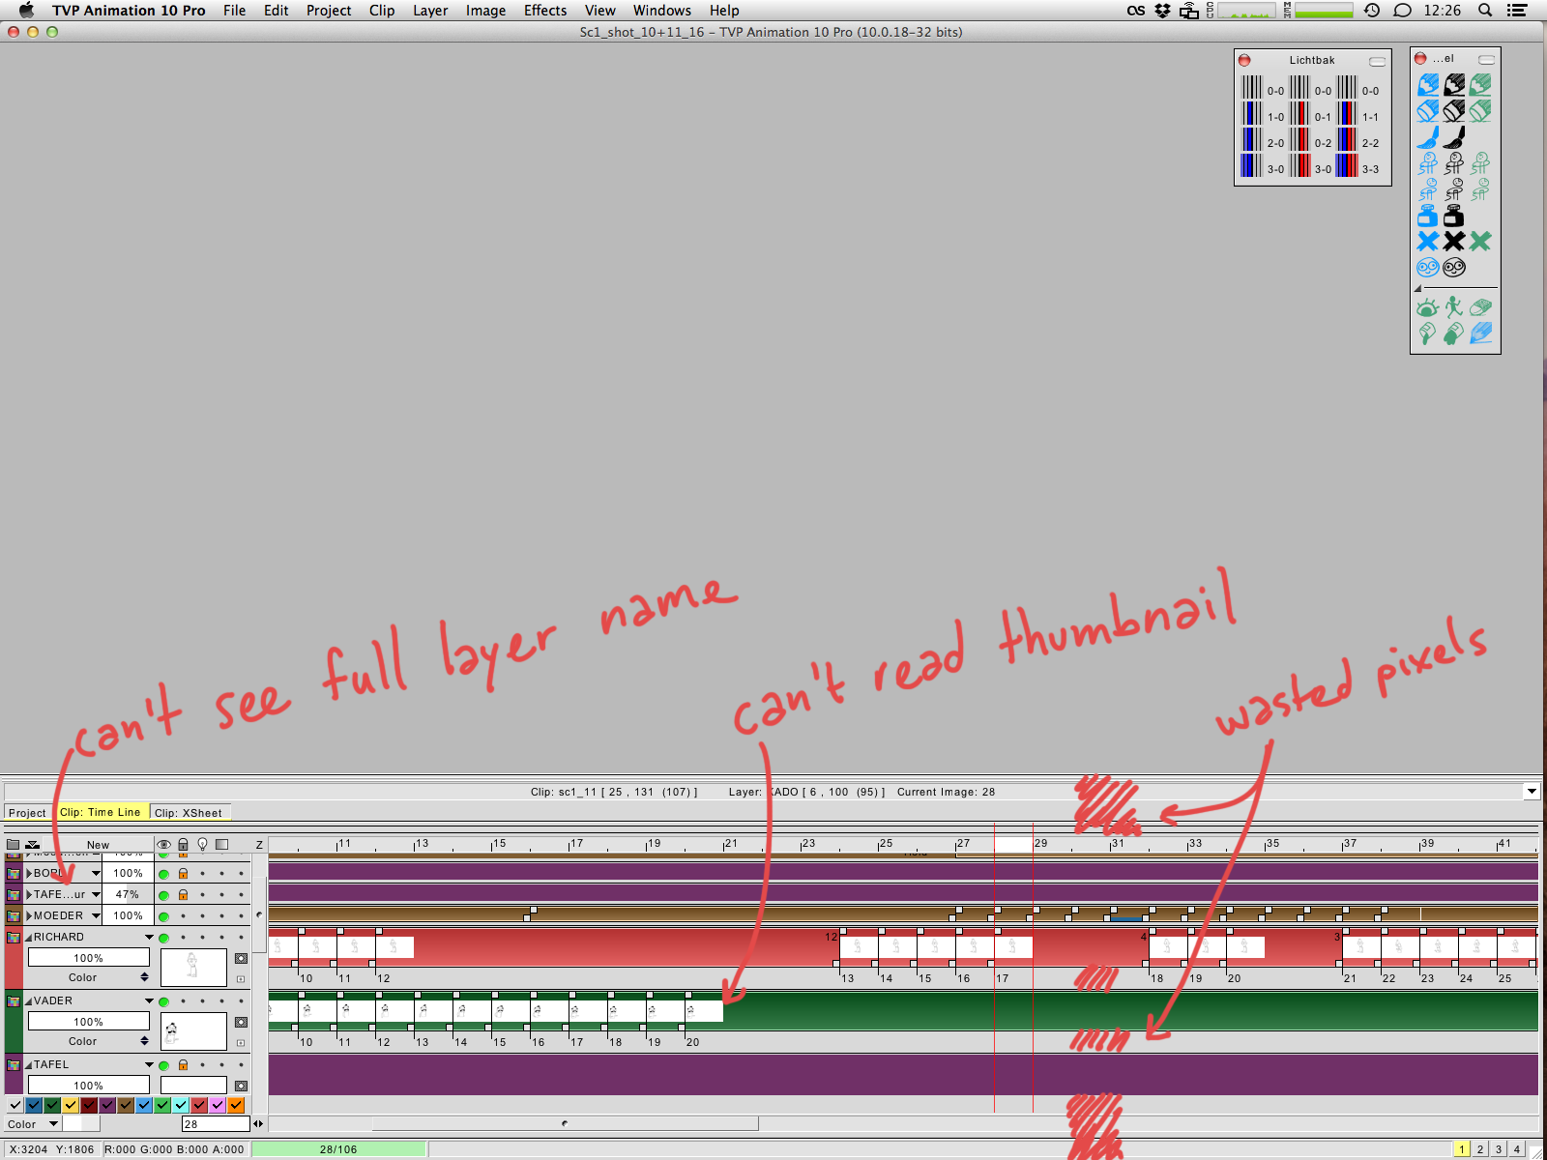The width and height of the screenshot is (1547, 1160).
Task: Click the green running man icon
Action: [x=1454, y=308]
